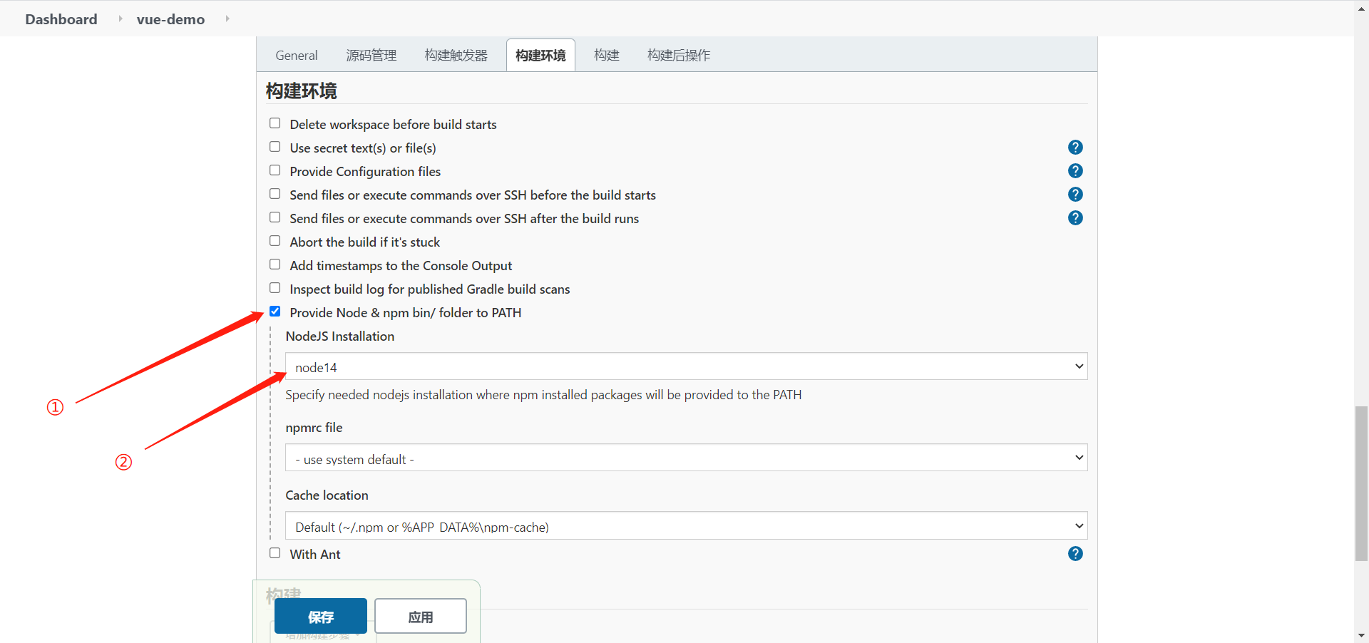The height and width of the screenshot is (643, 1369).
Task: Enable Use secret text(s) or file(s)
Action: [x=275, y=147]
